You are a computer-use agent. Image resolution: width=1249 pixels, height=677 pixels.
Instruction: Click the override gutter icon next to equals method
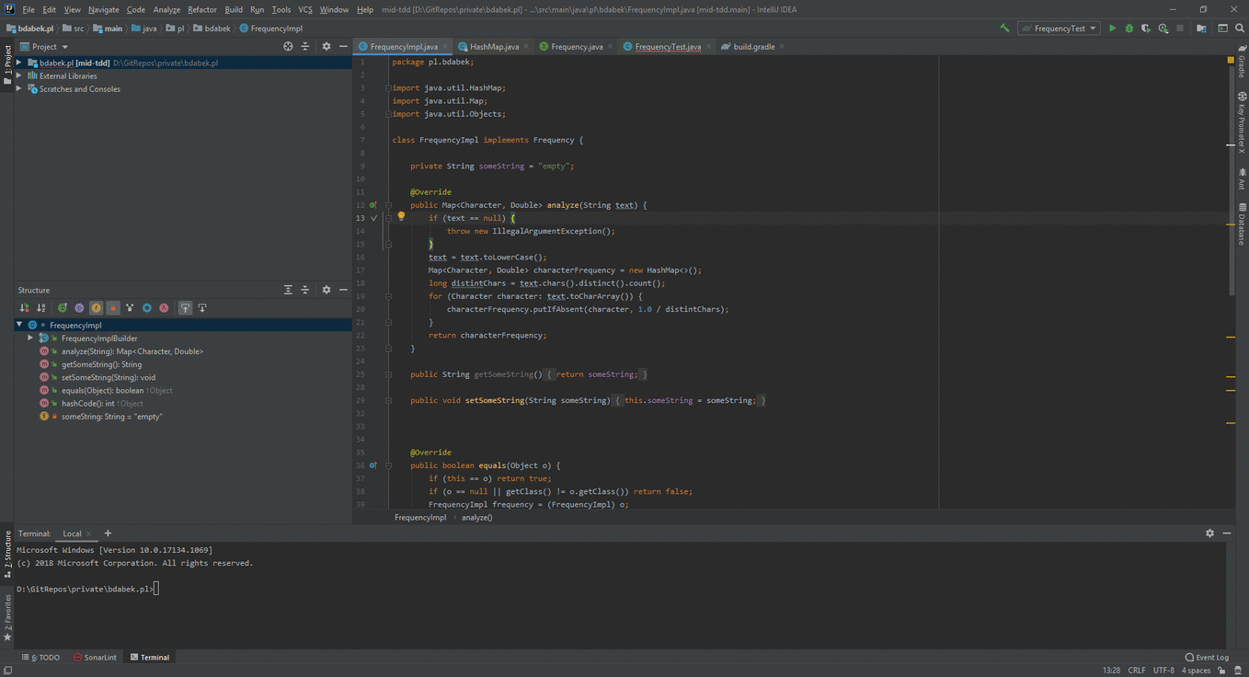pos(372,465)
